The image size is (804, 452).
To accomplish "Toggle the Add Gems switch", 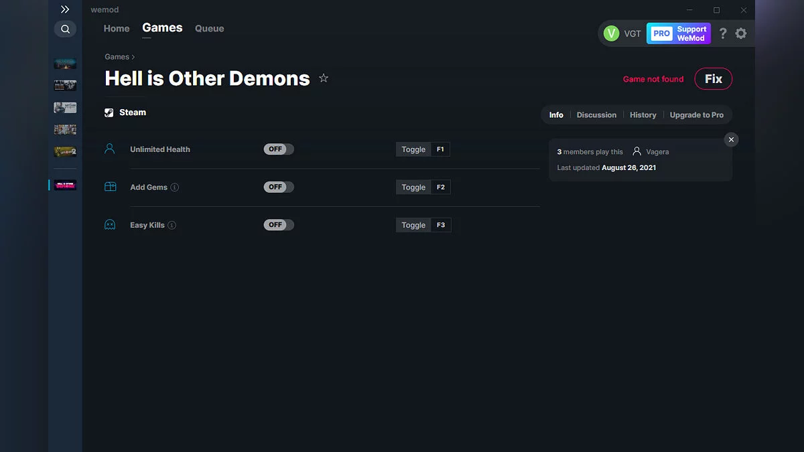I will 279,187.
